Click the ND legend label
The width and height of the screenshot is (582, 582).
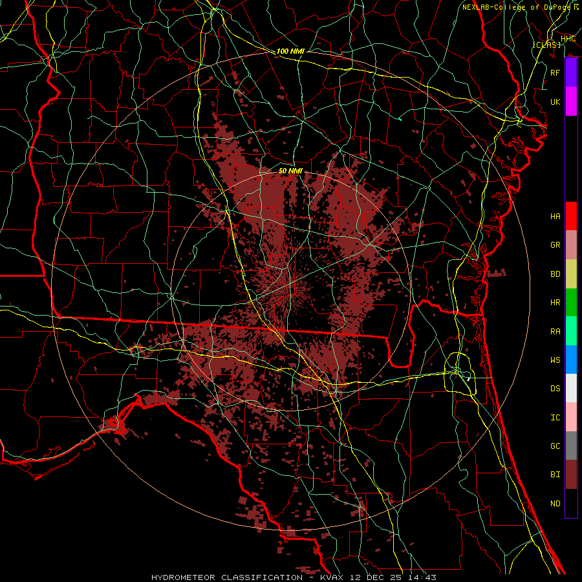(x=555, y=504)
